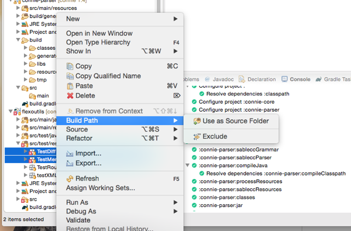
Task: Click the Declaration tab icon
Action: [242, 79]
